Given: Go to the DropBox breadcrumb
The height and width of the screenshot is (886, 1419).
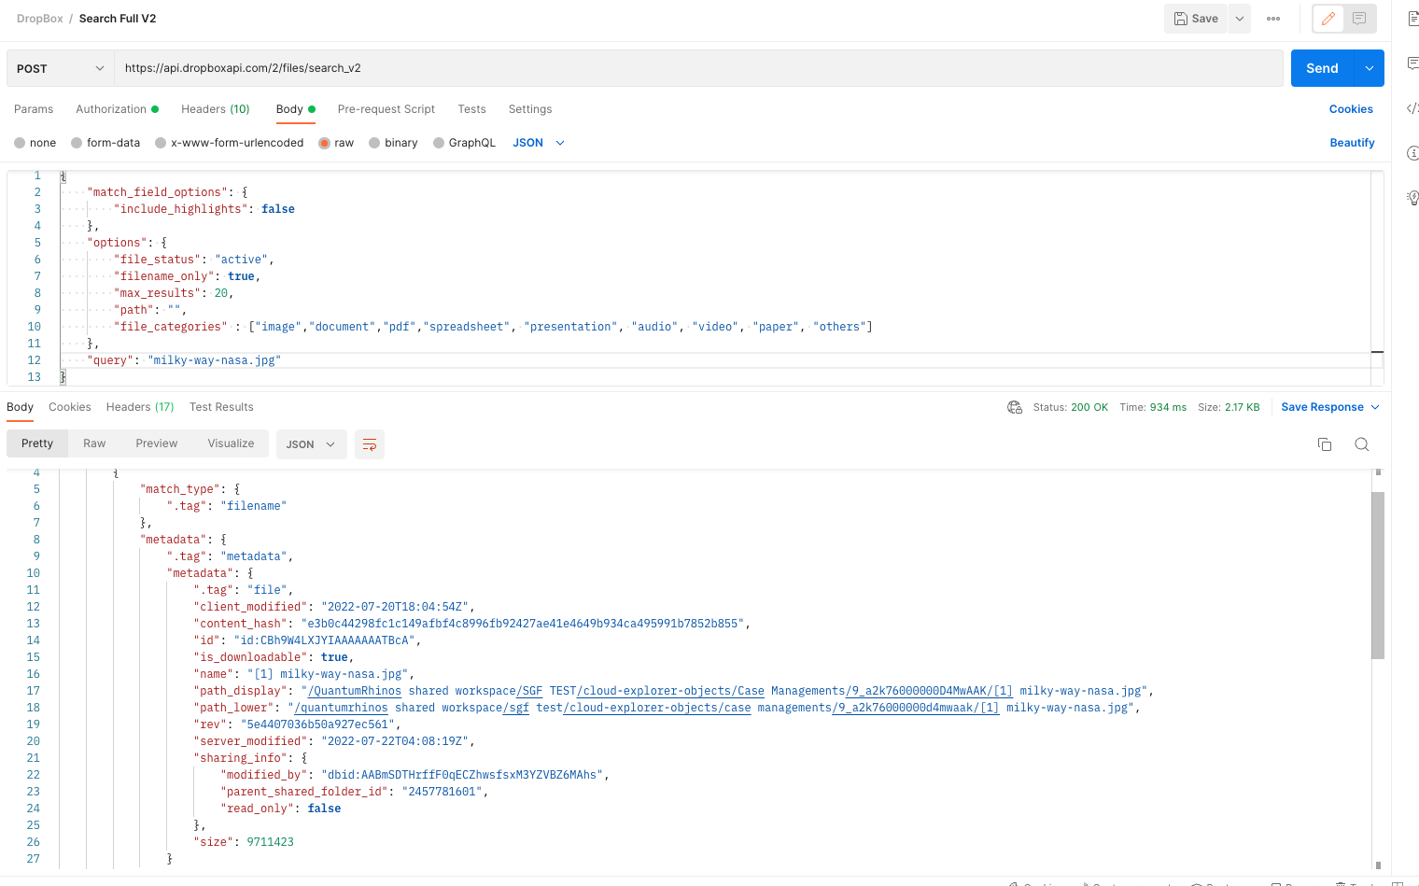Looking at the screenshot, I should (x=40, y=19).
